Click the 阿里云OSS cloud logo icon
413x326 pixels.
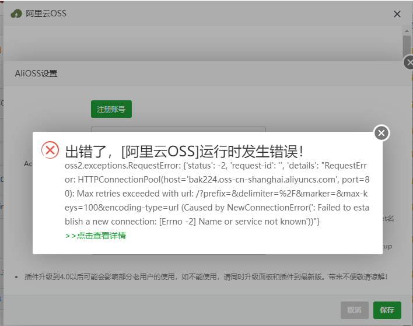coord(16,13)
